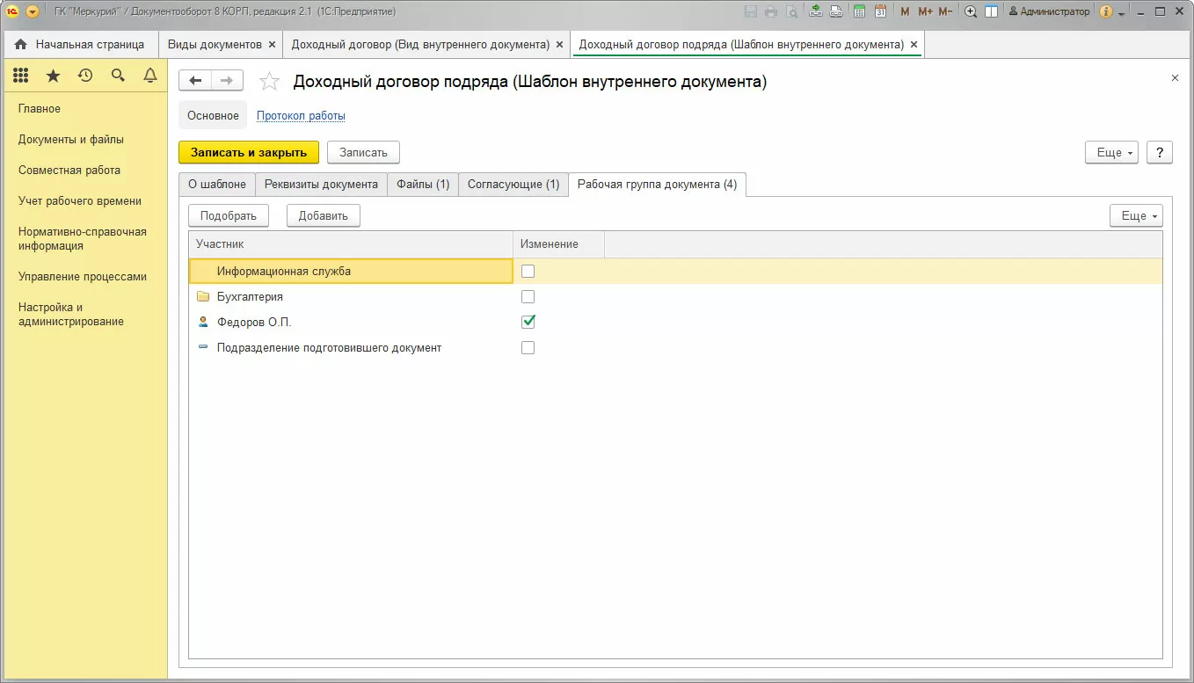Close the Доходный договор подряда tab
Screen dimensions: 1194x683
click(x=914, y=44)
